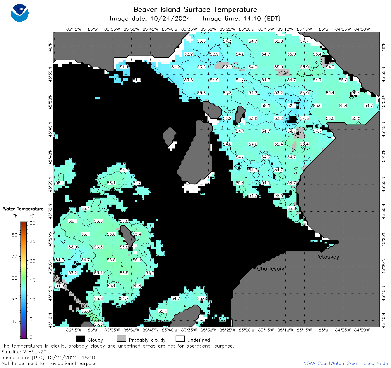Click the 70 Fahrenheit tick label
The width and height of the screenshot is (391, 368).
click(14, 257)
